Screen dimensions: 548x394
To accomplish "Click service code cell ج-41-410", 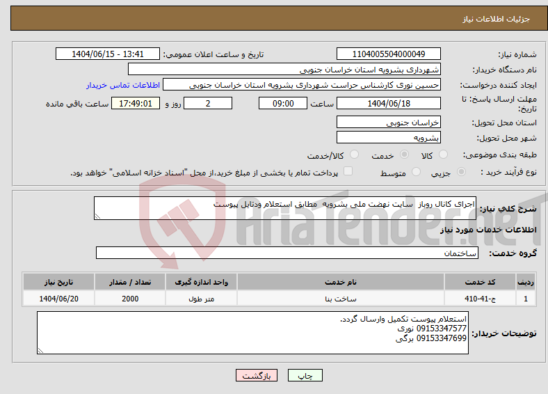I will pyautogui.click(x=481, y=299).
